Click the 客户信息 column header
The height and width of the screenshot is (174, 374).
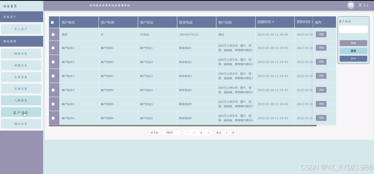(x=236, y=22)
